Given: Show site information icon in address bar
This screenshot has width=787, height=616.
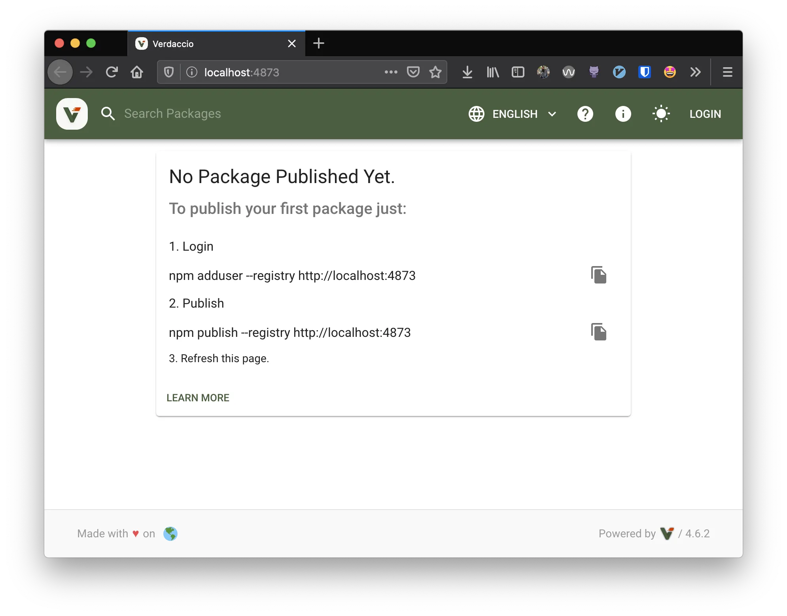Looking at the screenshot, I should click(x=192, y=72).
